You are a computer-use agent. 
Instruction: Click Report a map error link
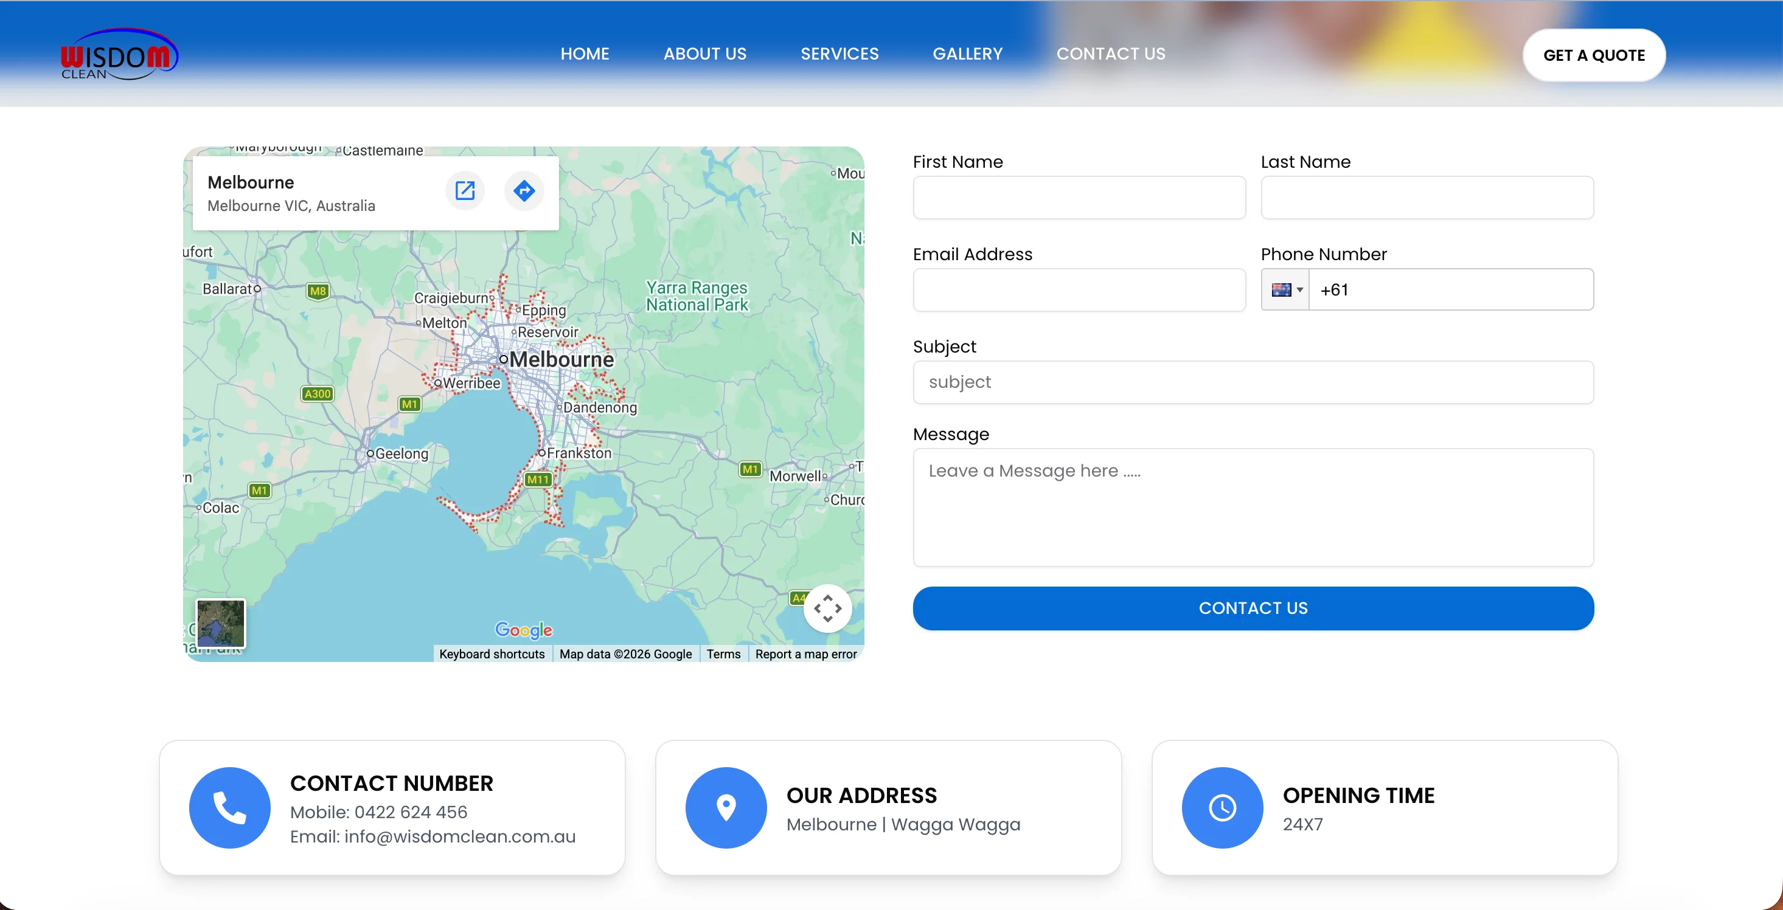pos(805,654)
